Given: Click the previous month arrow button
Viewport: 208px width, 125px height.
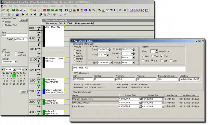Looking at the screenshot, I should tap(3, 69).
